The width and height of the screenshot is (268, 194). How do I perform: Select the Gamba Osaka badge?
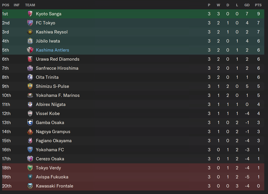(x=30, y=123)
